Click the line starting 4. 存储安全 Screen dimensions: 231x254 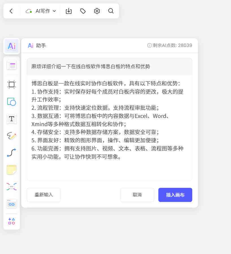pyautogui.click(x=95, y=132)
